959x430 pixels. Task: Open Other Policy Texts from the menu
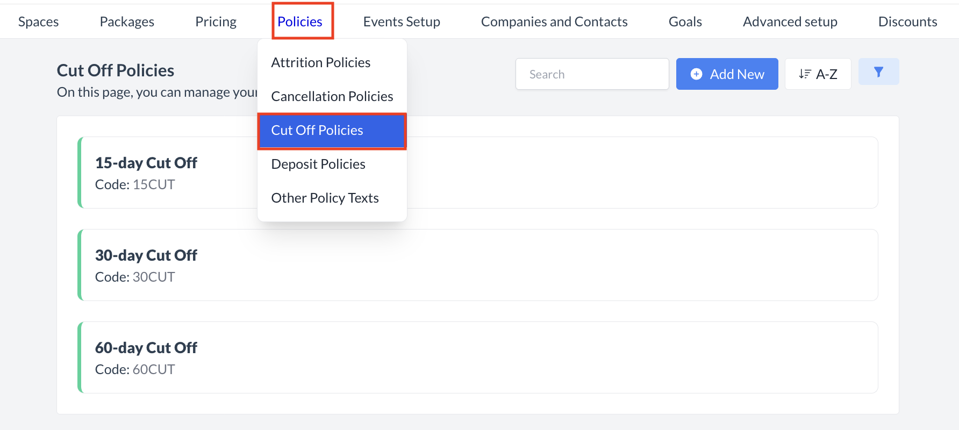[325, 198]
